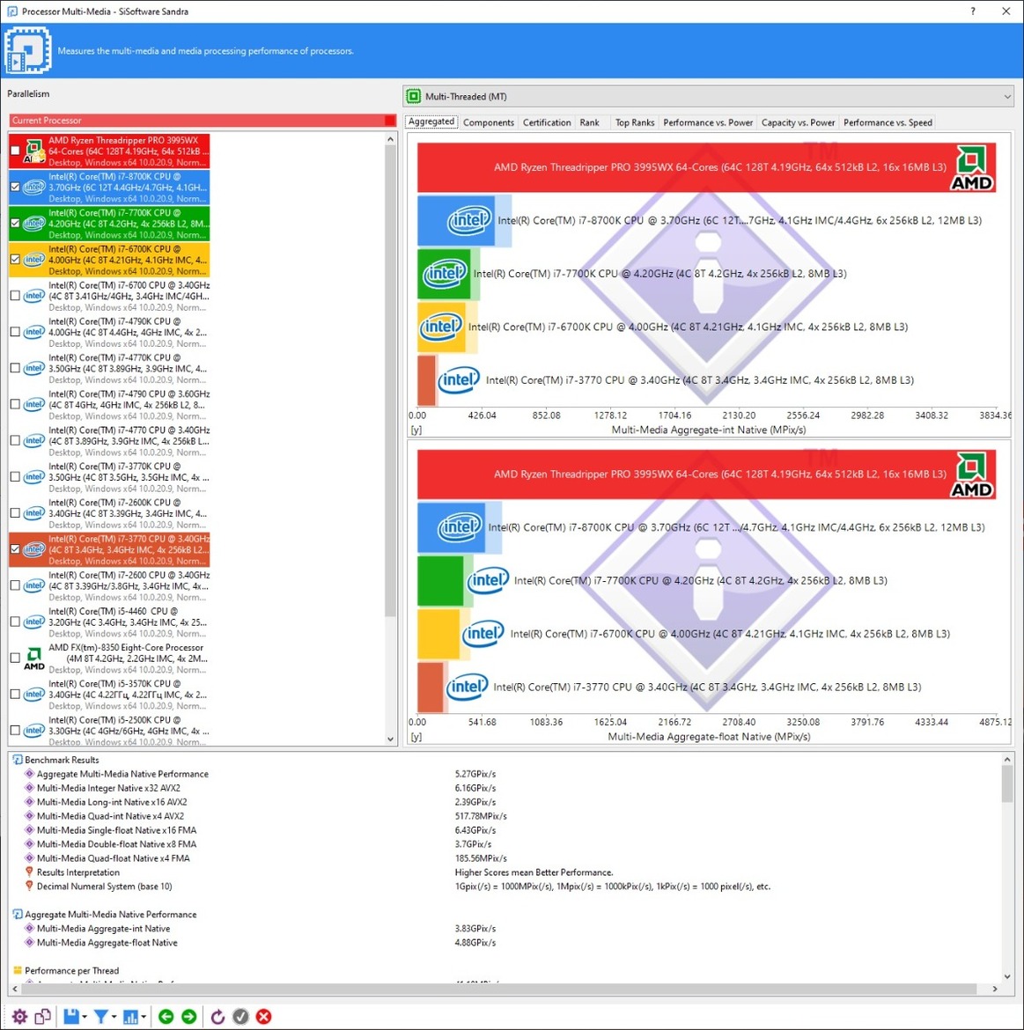Tick the AMD Ryzen Threadripper PRO 3995WX checkbox

tap(15, 151)
